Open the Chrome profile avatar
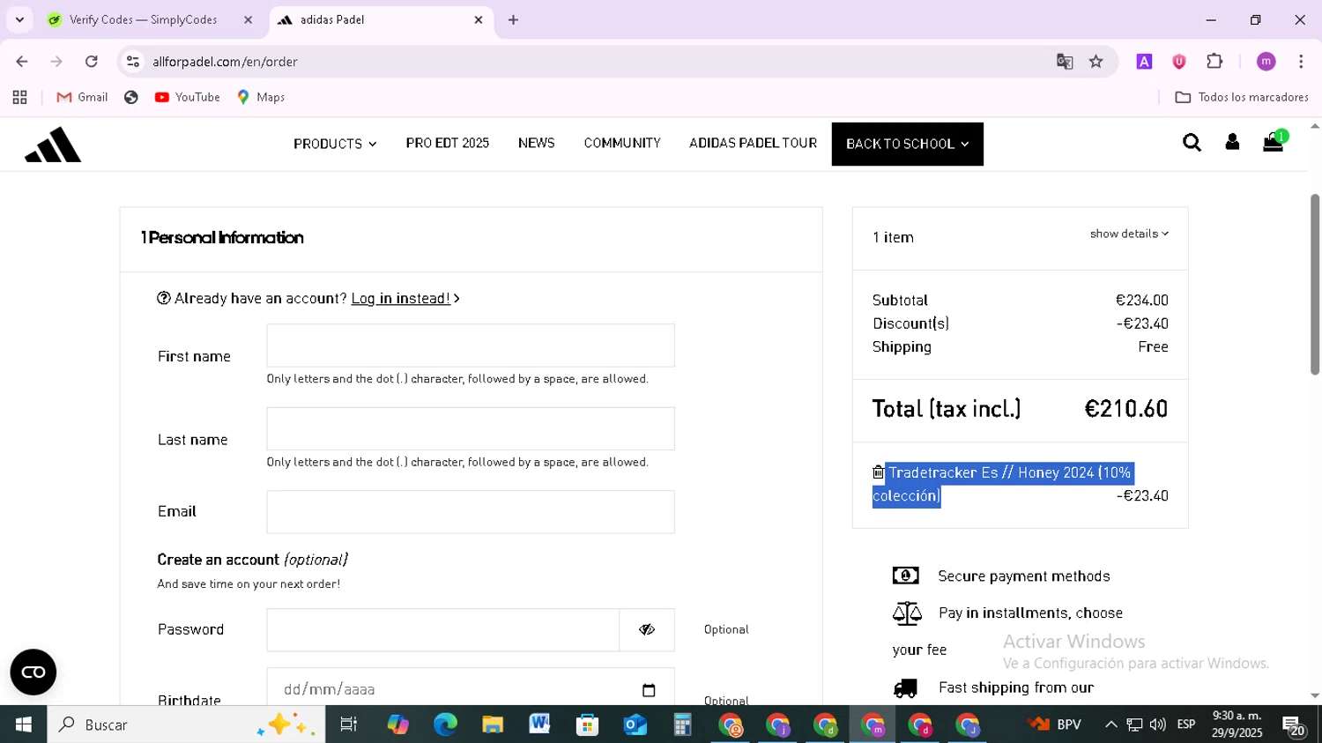Image resolution: width=1322 pixels, height=743 pixels. click(x=1266, y=62)
